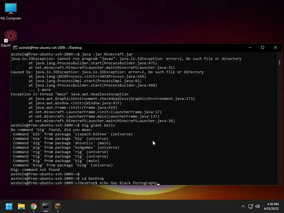Maximize the terminal window
The height and width of the screenshot is (213, 284).
pos(263,48)
